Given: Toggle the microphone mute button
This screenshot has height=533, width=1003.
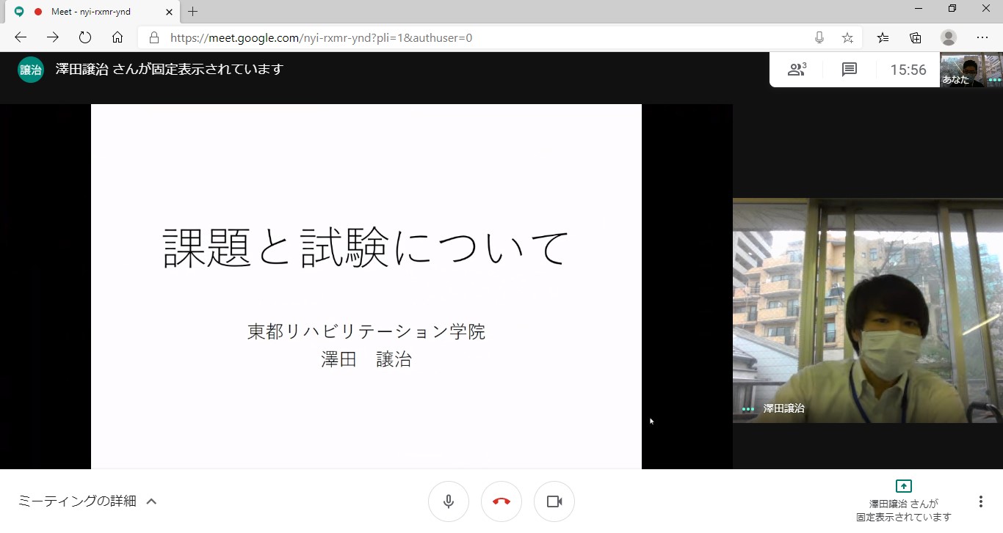Looking at the screenshot, I should tap(449, 501).
